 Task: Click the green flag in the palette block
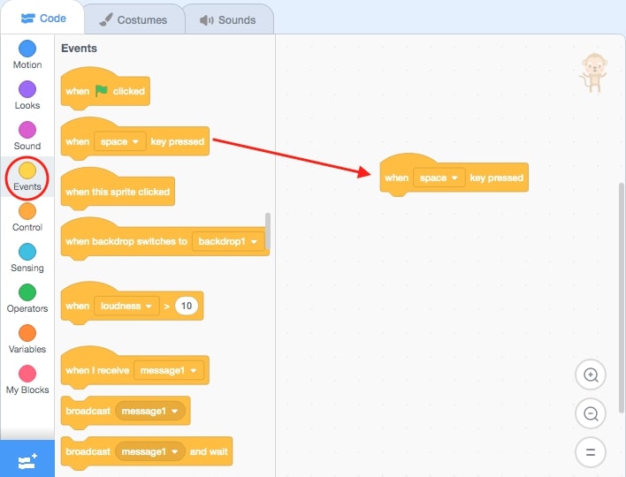click(102, 91)
